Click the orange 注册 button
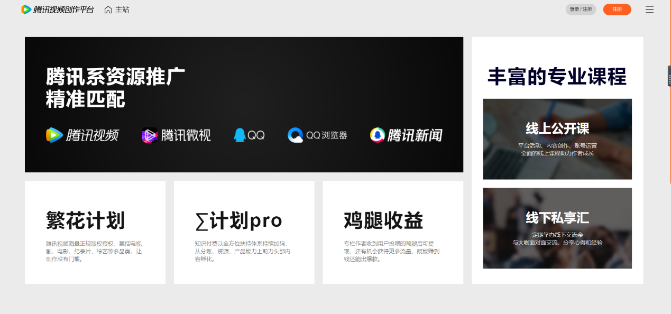Image resolution: width=671 pixels, height=314 pixels. [x=617, y=10]
